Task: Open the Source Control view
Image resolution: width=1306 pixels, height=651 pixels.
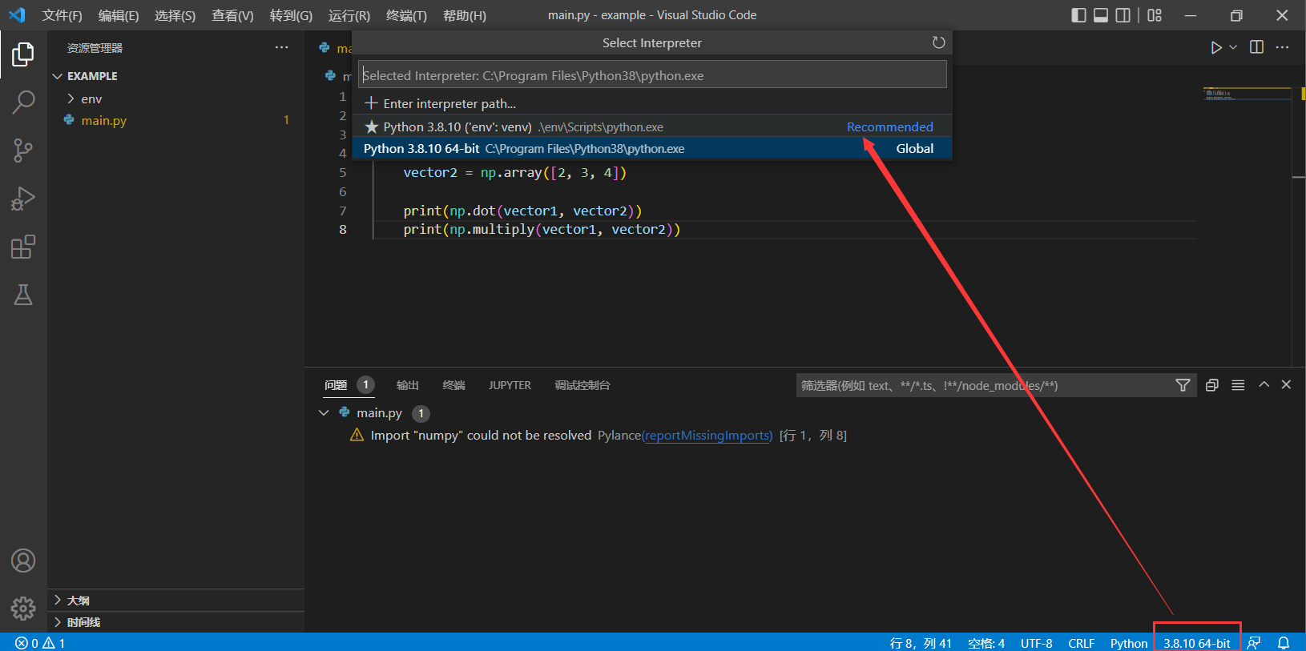Action: click(23, 150)
